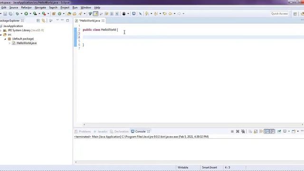The width and height of the screenshot is (304, 171).
Task: Click the Toggle Breadcrumb icon
Action: pos(90,14)
